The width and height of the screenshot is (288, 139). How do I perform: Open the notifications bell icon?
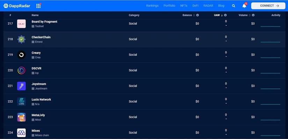tap(244, 6)
